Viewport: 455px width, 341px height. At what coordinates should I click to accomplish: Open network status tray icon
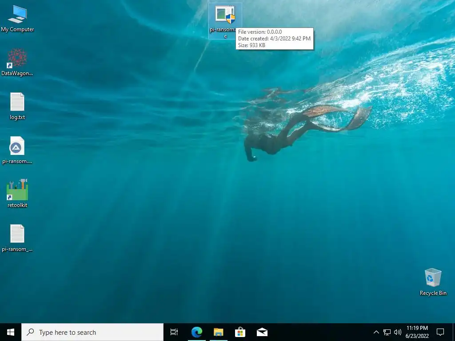coord(387,332)
